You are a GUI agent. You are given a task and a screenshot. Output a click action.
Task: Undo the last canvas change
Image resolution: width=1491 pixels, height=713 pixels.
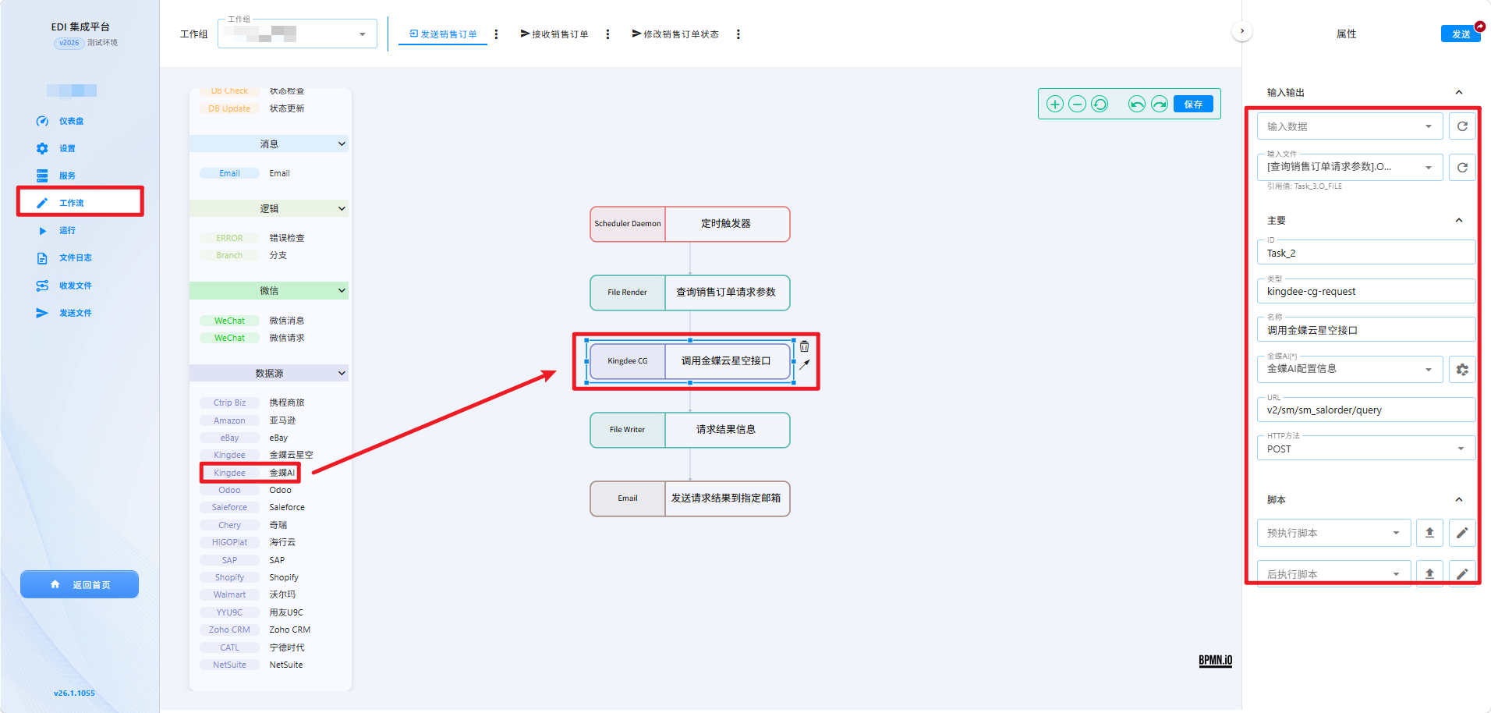point(1137,104)
